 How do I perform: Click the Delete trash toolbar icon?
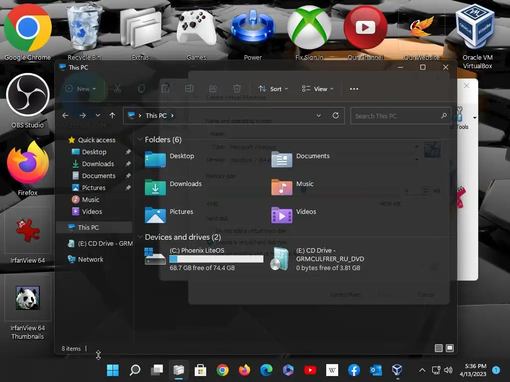[237, 89]
